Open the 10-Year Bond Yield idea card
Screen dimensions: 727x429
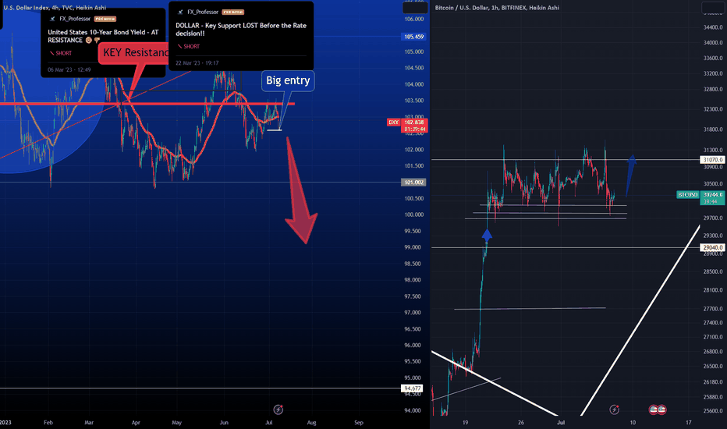click(103, 43)
